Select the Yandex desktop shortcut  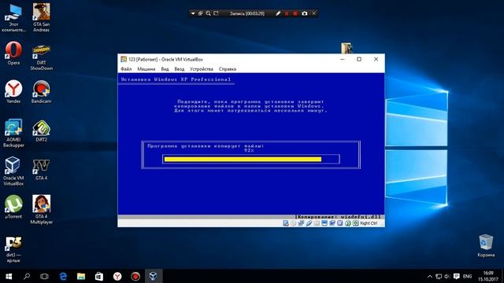pyautogui.click(x=13, y=92)
